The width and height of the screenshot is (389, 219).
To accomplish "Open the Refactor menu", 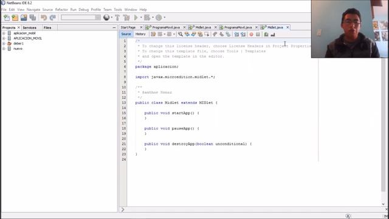I will (61, 10).
